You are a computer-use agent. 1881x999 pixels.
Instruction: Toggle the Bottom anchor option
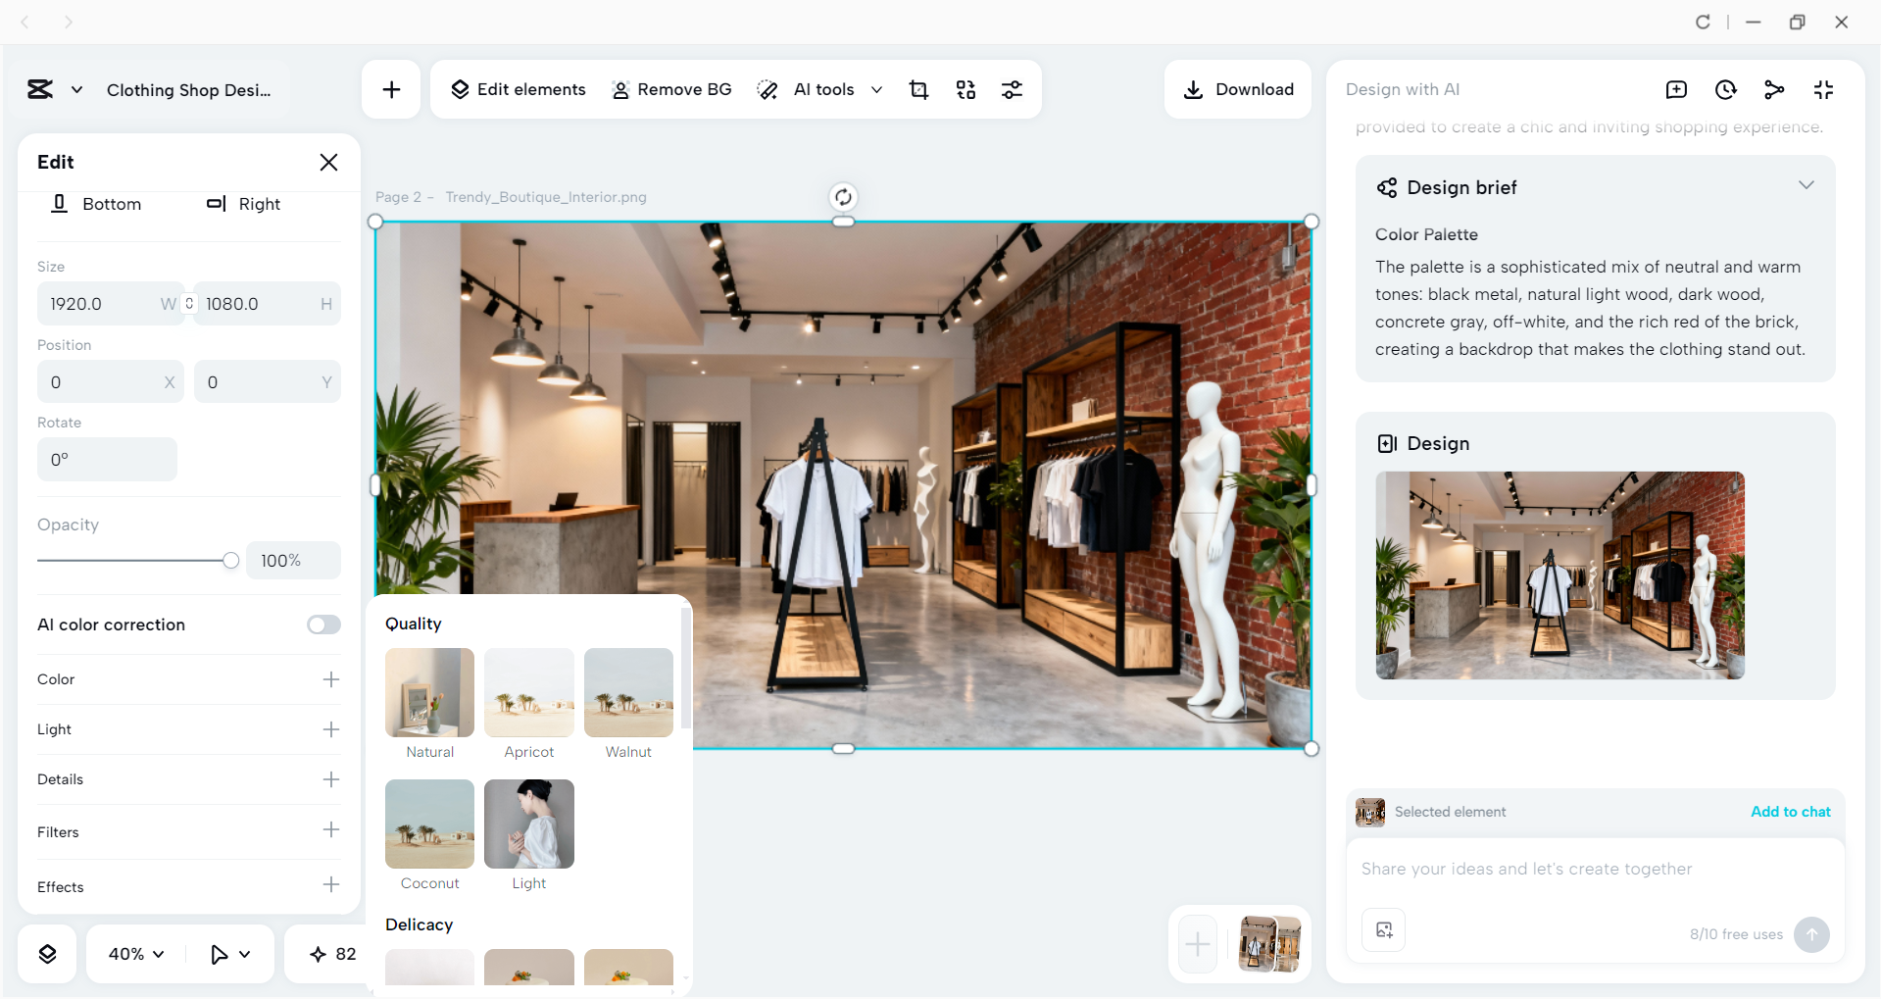coord(96,204)
